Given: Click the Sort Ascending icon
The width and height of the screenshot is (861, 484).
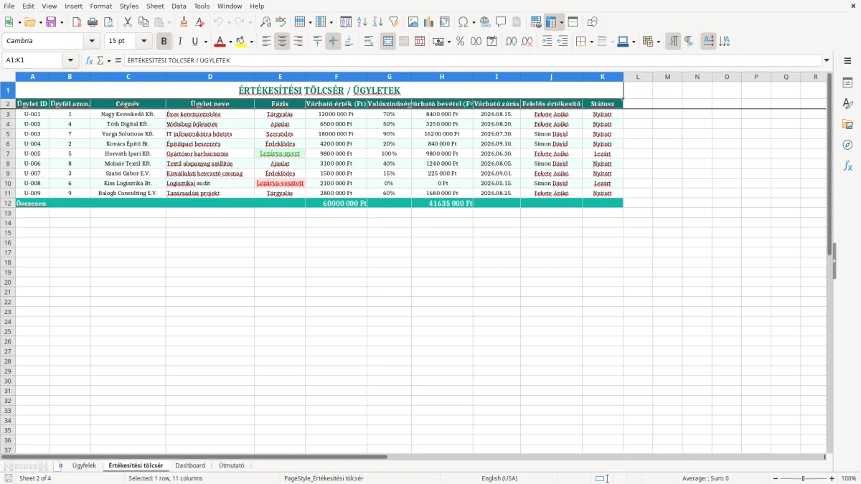Looking at the screenshot, I should (x=362, y=22).
